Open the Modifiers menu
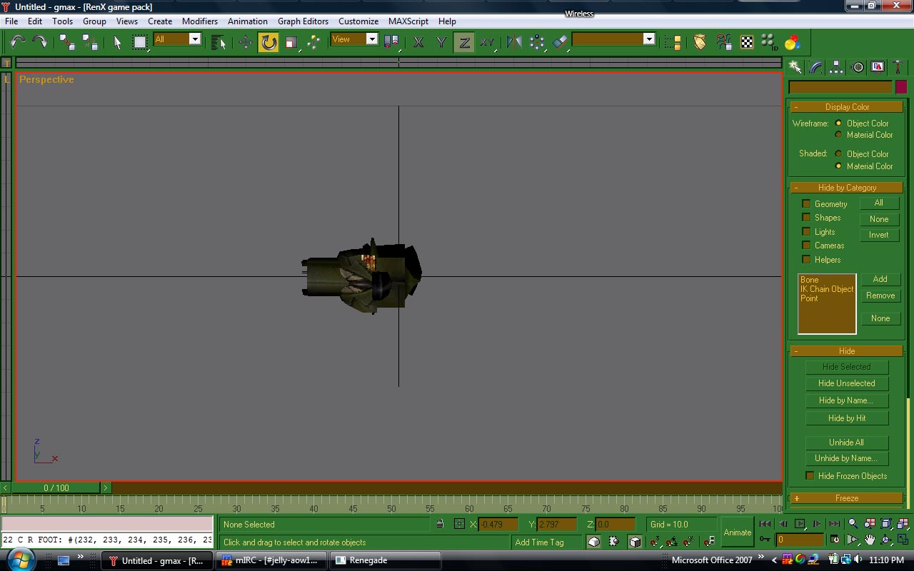The width and height of the screenshot is (914, 571). (199, 21)
